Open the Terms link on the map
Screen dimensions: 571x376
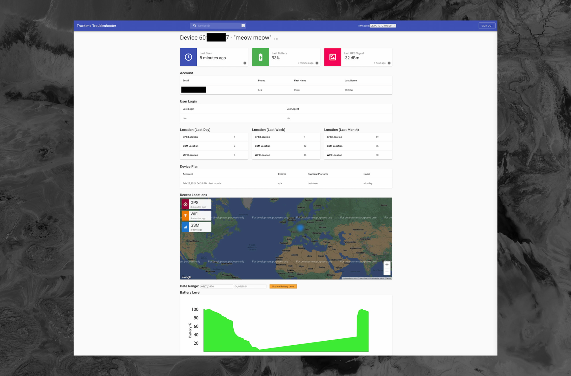[389, 278]
